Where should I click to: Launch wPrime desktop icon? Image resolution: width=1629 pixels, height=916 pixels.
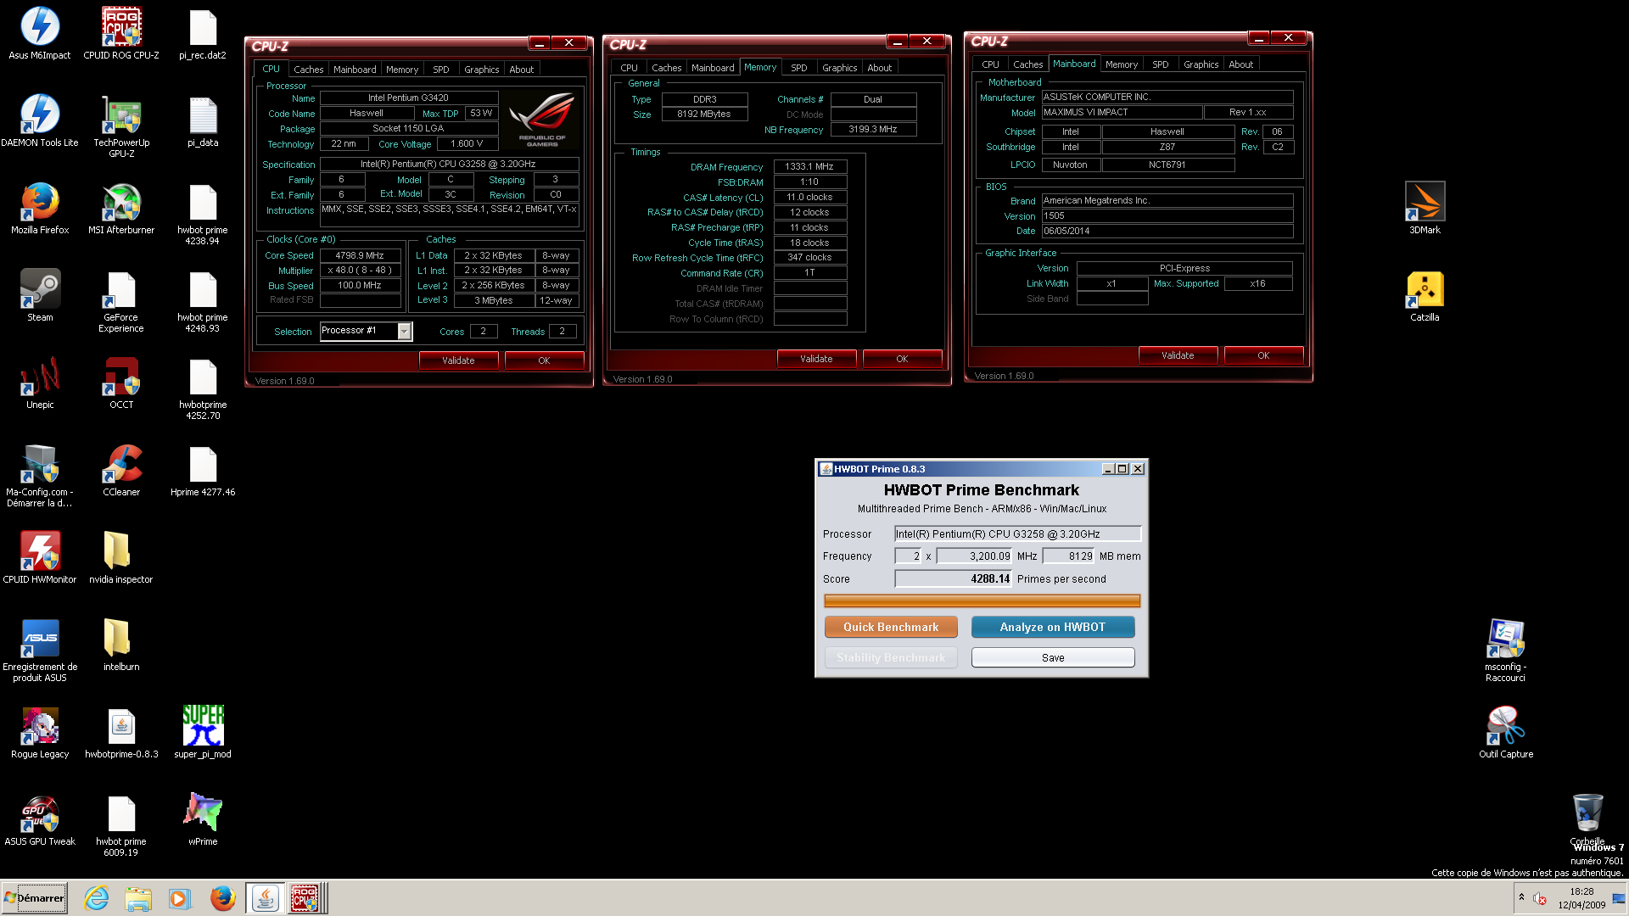coord(203,819)
